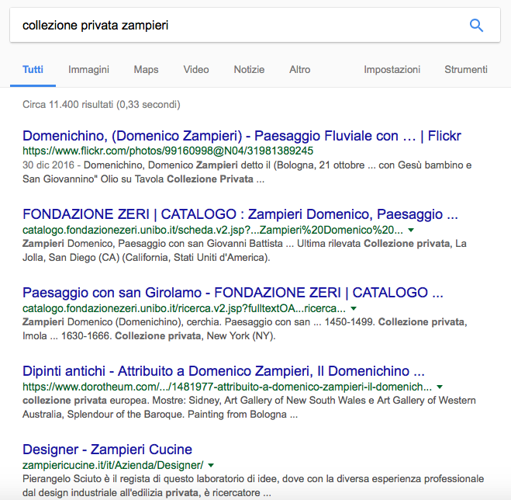The width and height of the screenshot is (511, 500).
Task: Click snippet text 'Jolla, San Diego (CA)'
Action: tap(71, 258)
